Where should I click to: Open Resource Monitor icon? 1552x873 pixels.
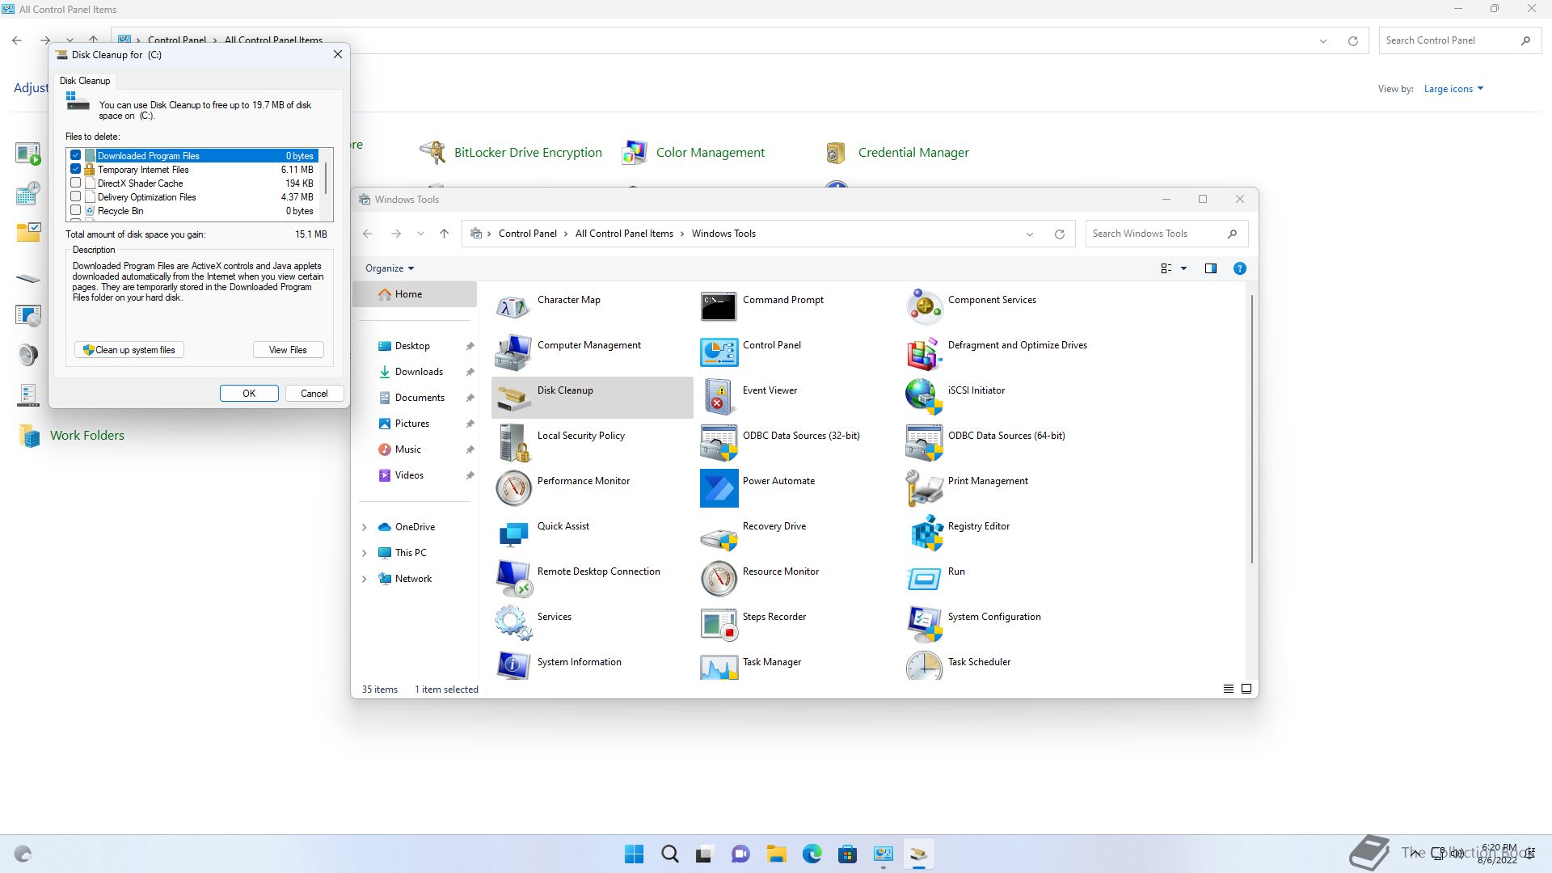pyautogui.click(x=719, y=578)
